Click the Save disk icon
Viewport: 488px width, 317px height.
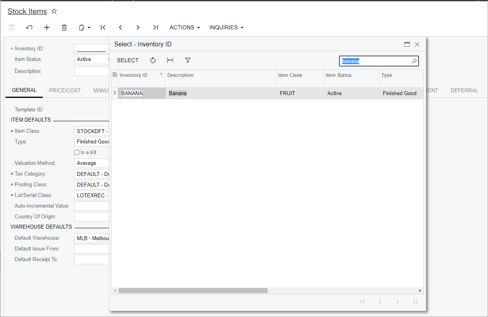click(12, 27)
